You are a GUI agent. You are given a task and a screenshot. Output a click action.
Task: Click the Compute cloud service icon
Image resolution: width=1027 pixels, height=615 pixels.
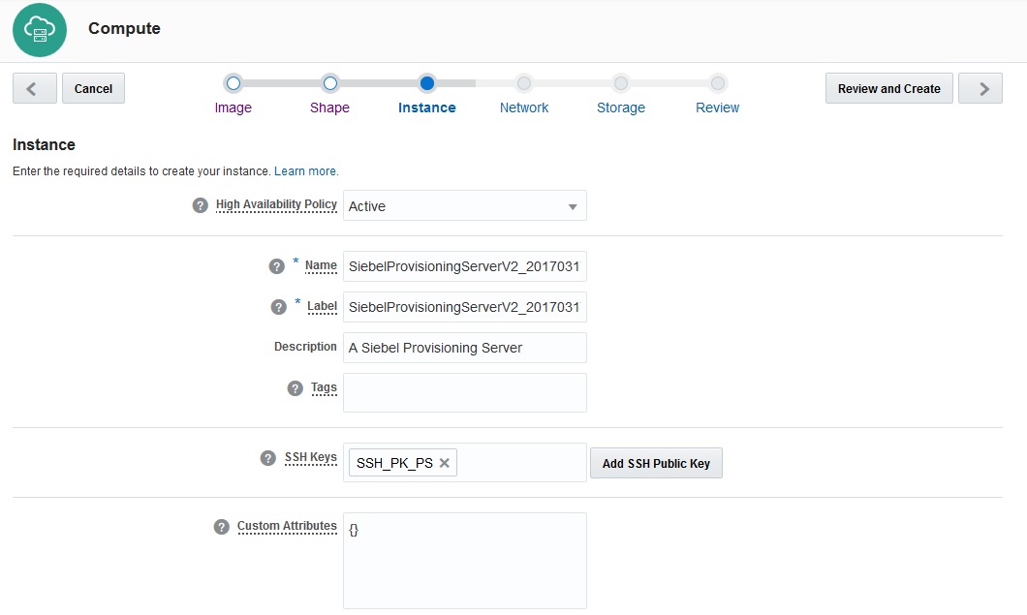[39, 30]
